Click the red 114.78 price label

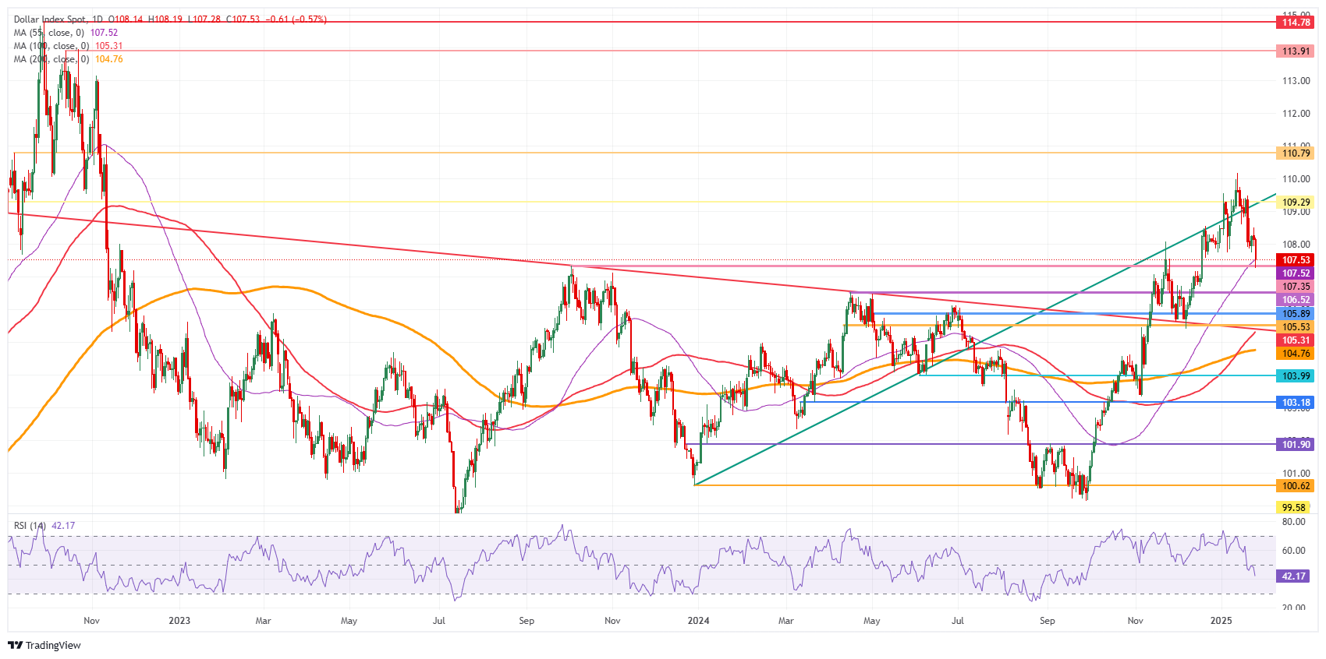pyautogui.click(x=1296, y=23)
